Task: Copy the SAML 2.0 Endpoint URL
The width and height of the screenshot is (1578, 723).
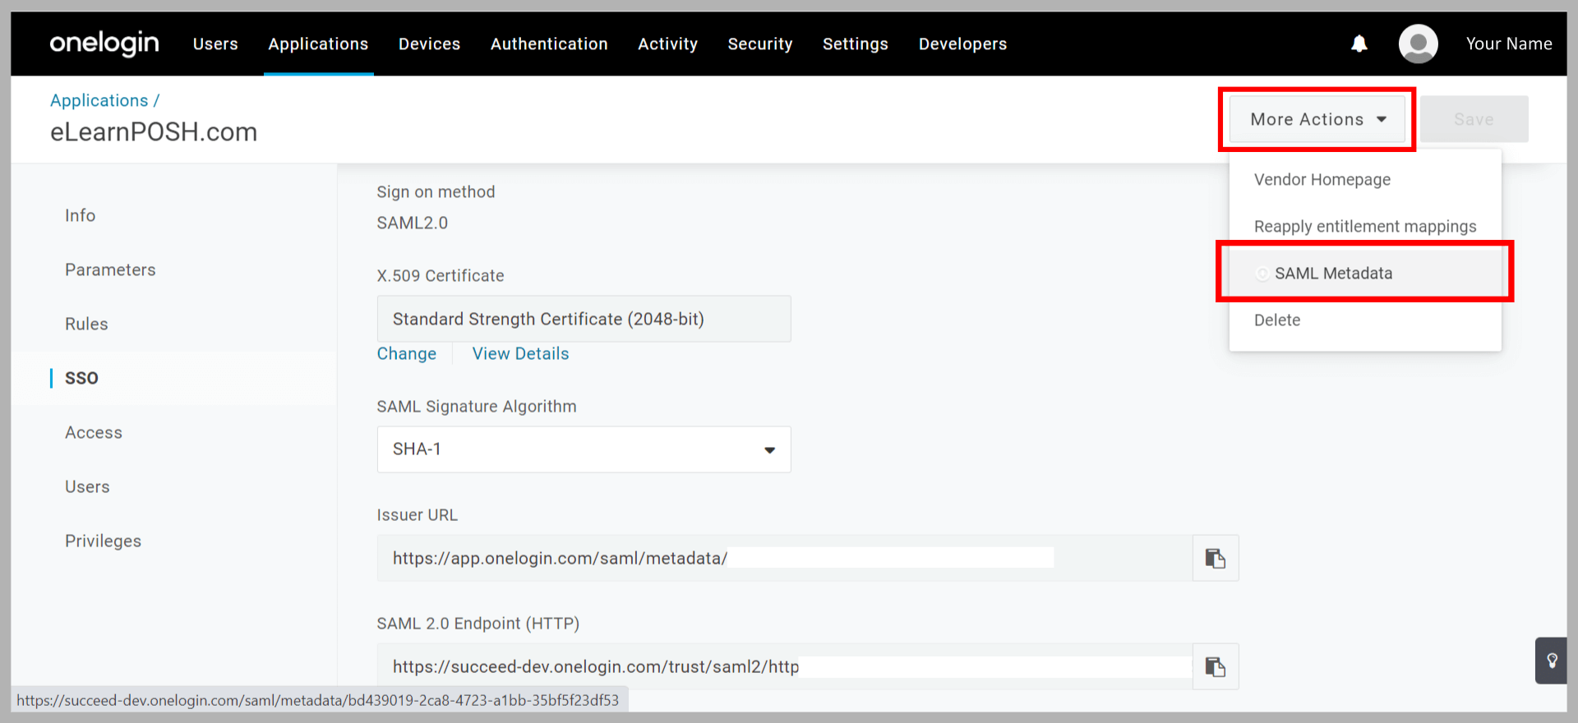Action: coord(1215,666)
